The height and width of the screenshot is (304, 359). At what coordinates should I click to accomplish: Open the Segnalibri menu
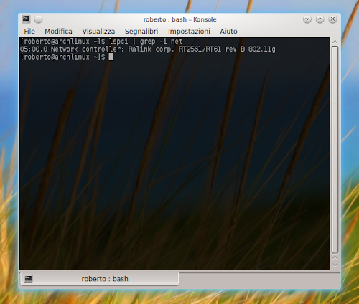coord(141,32)
